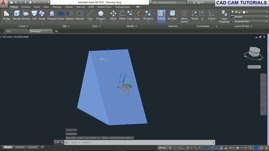The height and width of the screenshot is (151, 269).
Task: Expand the Draw panel dropdown
Action: pyautogui.click(x=96, y=26)
